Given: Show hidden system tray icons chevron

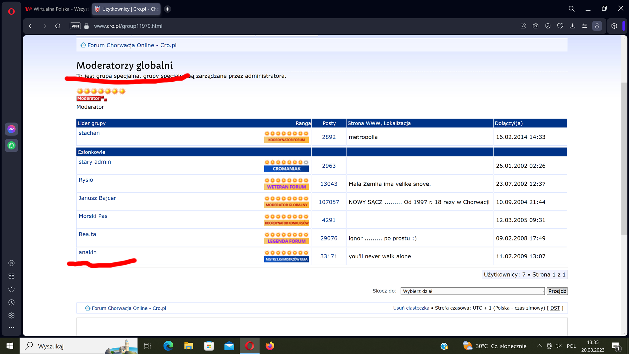Looking at the screenshot, I should [539, 346].
